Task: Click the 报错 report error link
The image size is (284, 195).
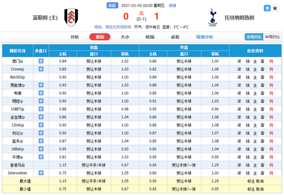Action: coord(172,6)
